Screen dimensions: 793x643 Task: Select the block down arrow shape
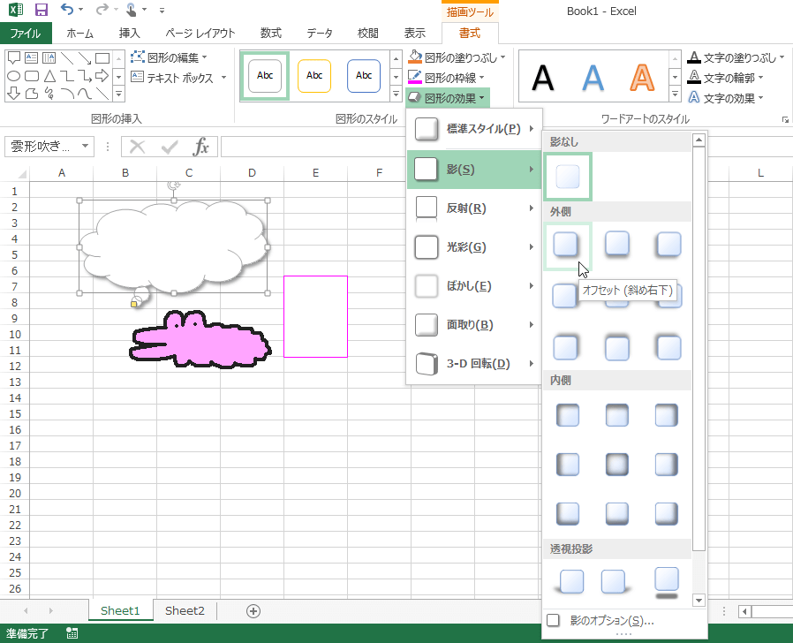pyautogui.click(x=14, y=93)
